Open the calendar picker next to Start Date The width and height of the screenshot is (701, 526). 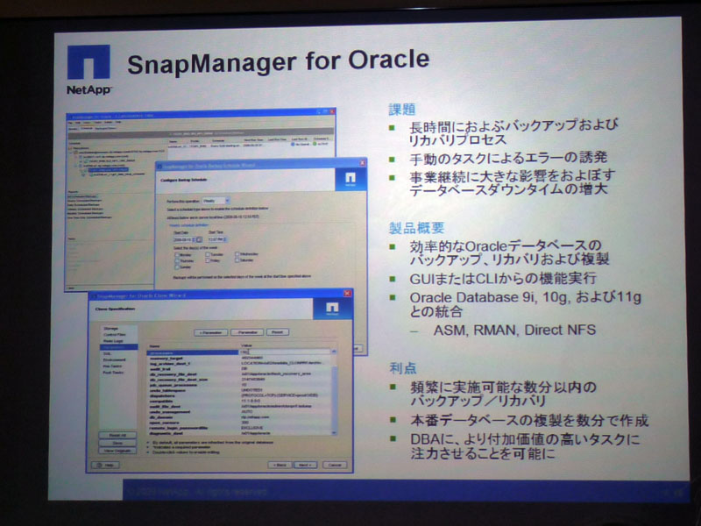coord(200,240)
